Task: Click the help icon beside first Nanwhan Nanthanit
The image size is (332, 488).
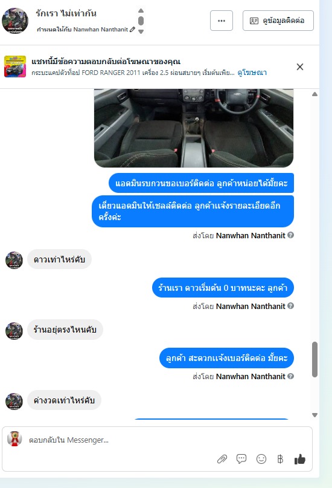Action: tap(290, 235)
